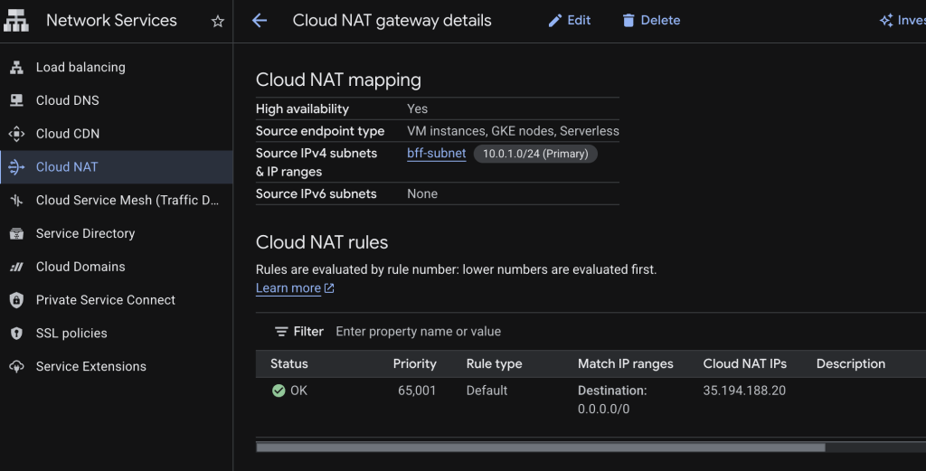The width and height of the screenshot is (926, 471).
Task: Click the Cloud NAT sidebar icon
Action: click(16, 167)
